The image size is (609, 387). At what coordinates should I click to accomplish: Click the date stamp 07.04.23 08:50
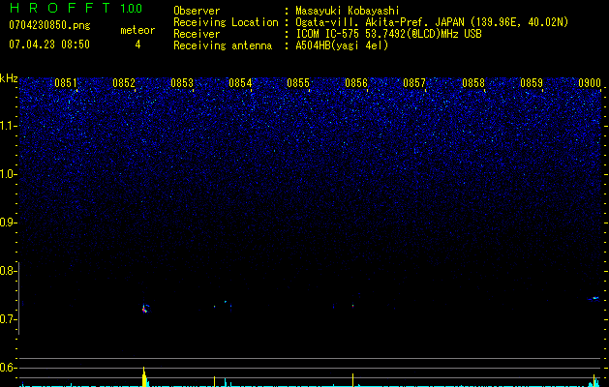tap(49, 45)
